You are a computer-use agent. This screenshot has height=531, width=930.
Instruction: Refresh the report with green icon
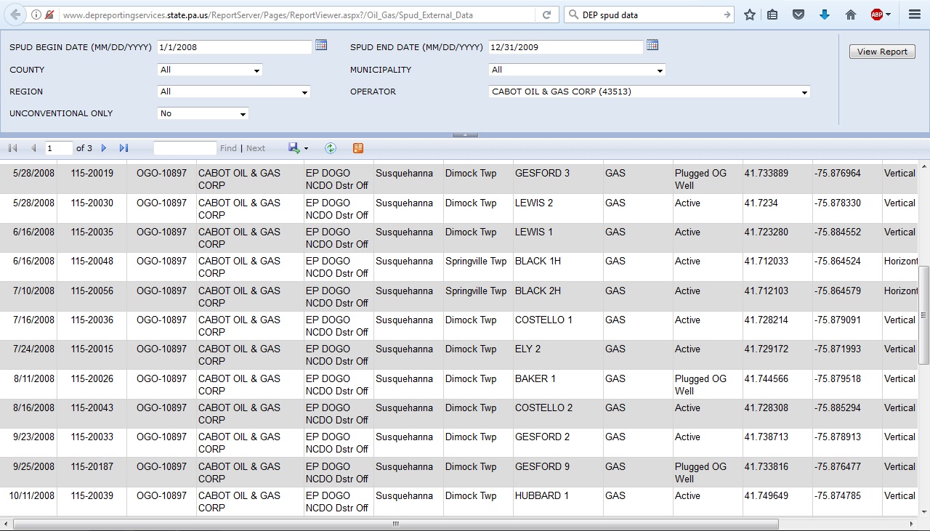[331, 148]
